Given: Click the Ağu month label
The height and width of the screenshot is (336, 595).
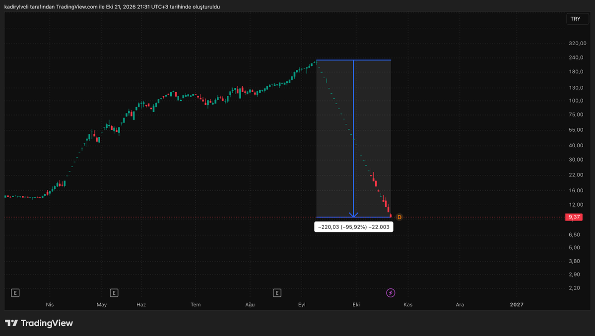Looking at the screenshot, I should tap(250, 305).
